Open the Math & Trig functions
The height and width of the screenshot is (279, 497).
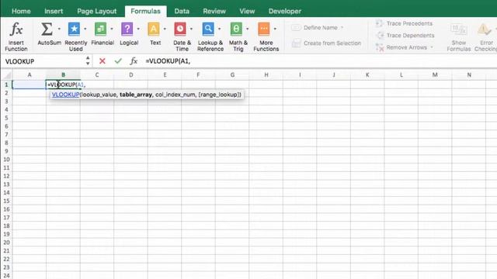[x=238, y=36]
